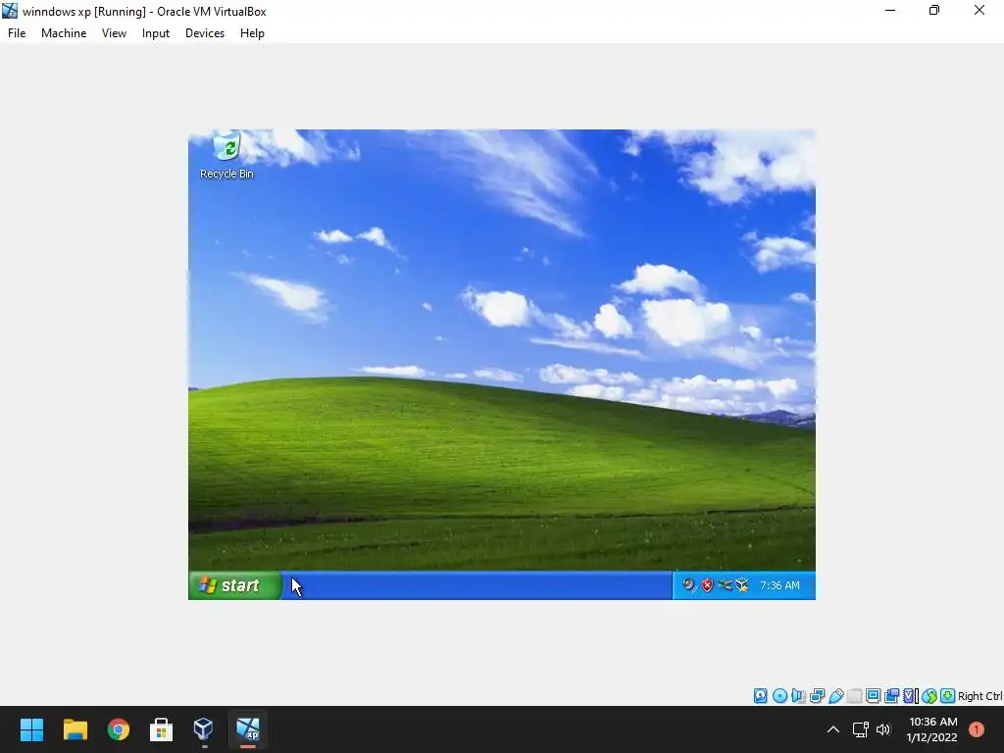The image size is (1004, 753).
Task: Open the File menu
Action: click(17, 33)
